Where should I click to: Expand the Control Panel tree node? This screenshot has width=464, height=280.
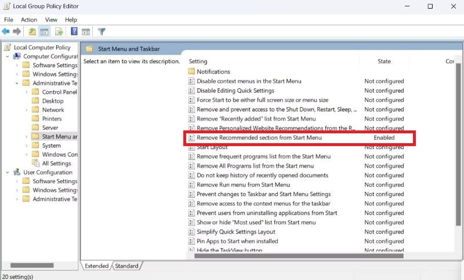(26, 92)
